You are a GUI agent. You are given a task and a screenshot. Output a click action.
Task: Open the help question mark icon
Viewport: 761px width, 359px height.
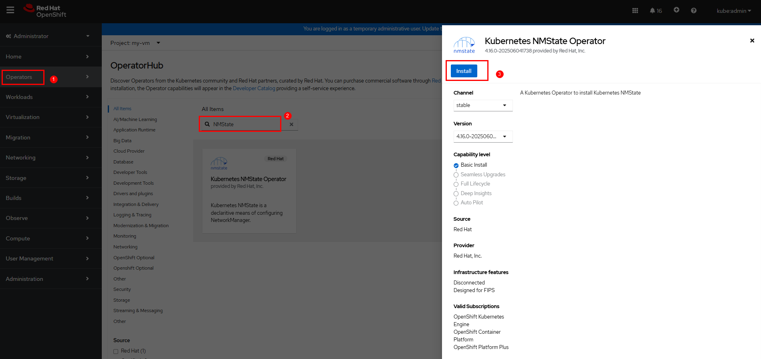(694, 11)
